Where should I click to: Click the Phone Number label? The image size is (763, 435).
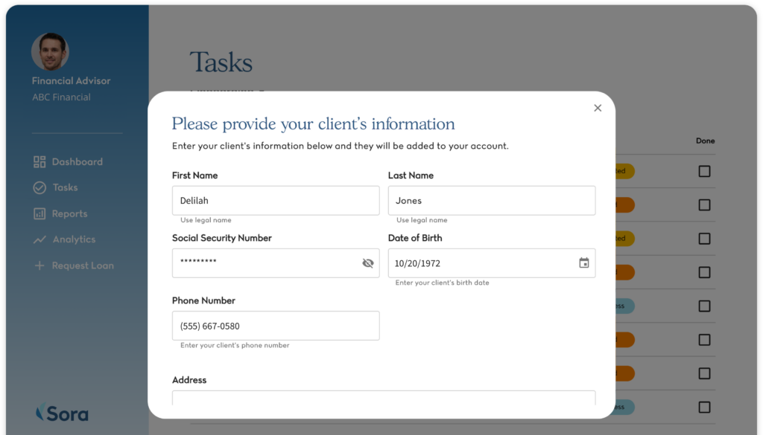(203, 300)
